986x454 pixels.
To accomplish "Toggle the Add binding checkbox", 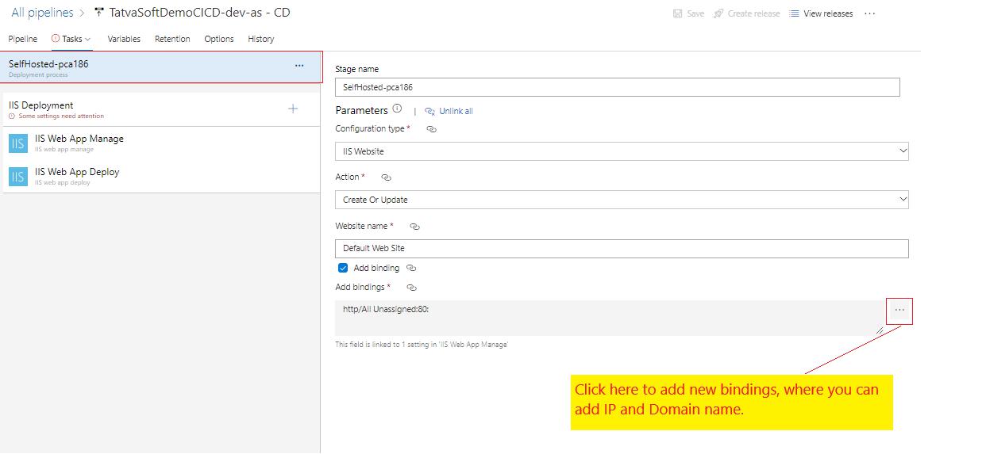I will [343, 268].
